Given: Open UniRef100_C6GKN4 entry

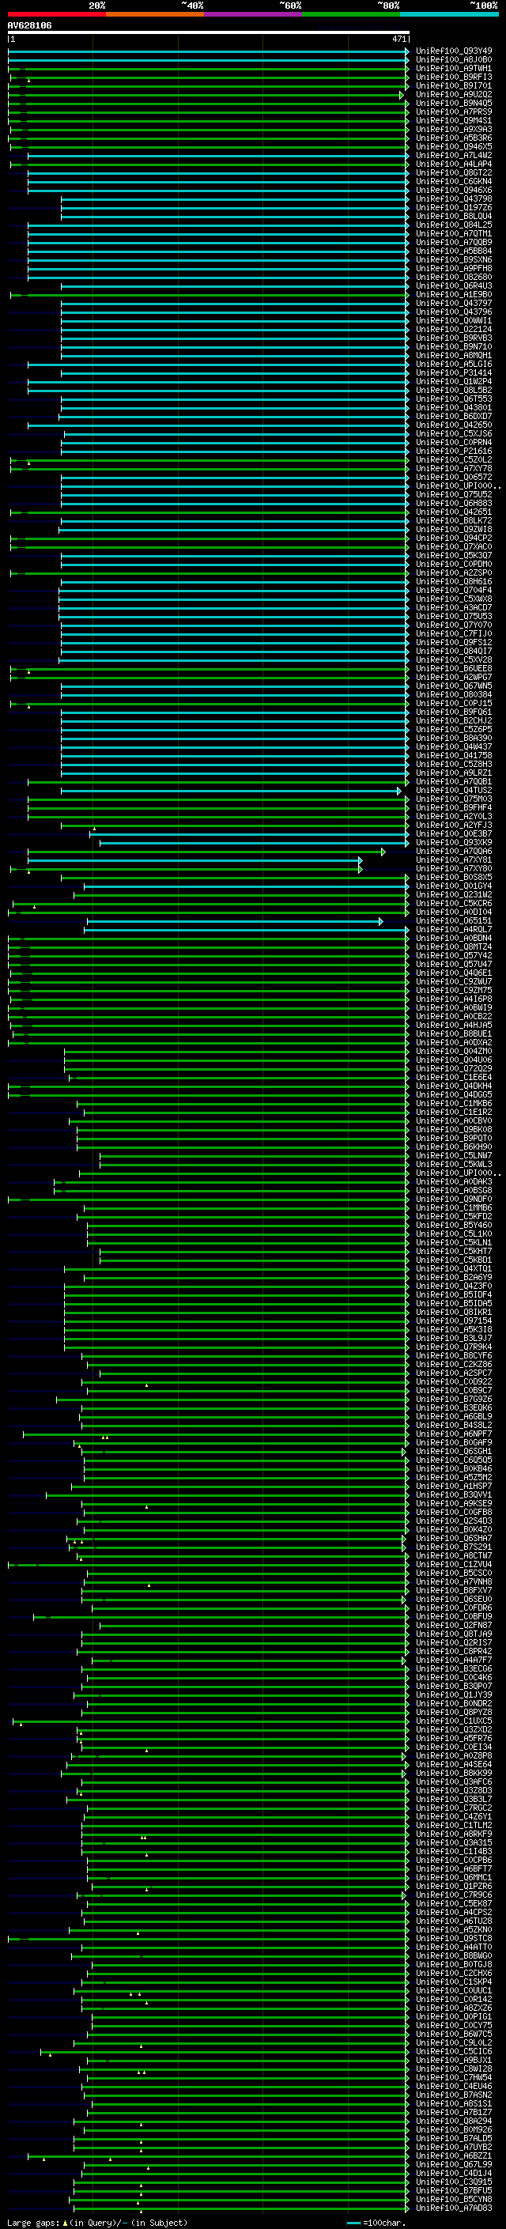Looking at the screenshot, I should pos(454,181).
